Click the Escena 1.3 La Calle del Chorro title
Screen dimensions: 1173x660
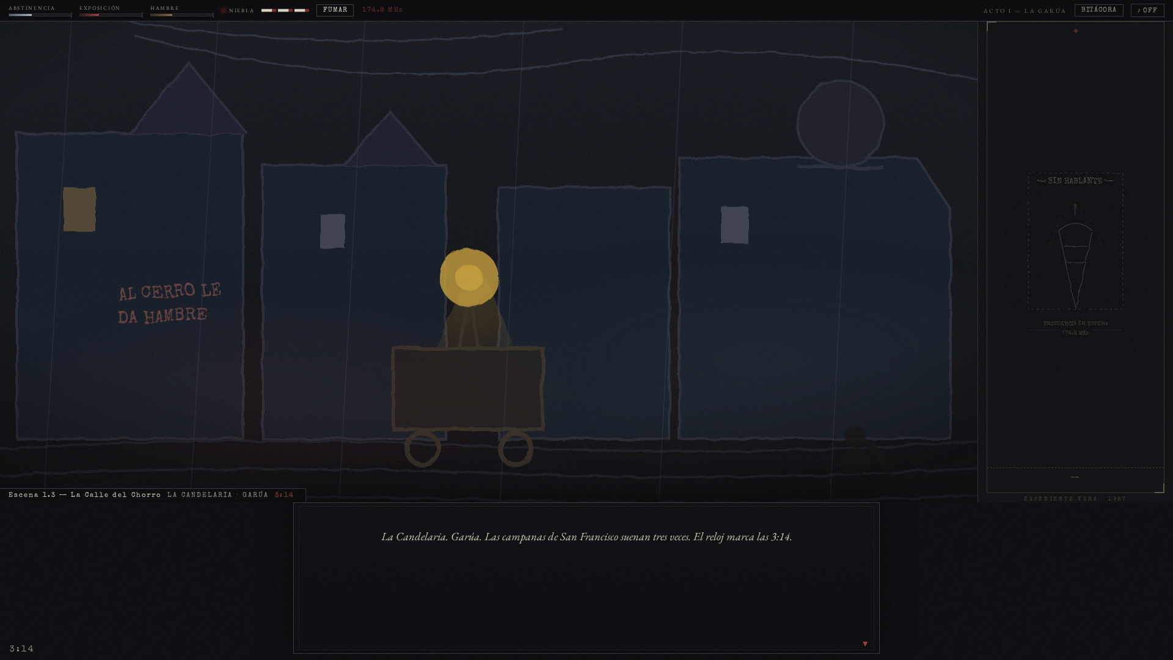click(85, 494)
